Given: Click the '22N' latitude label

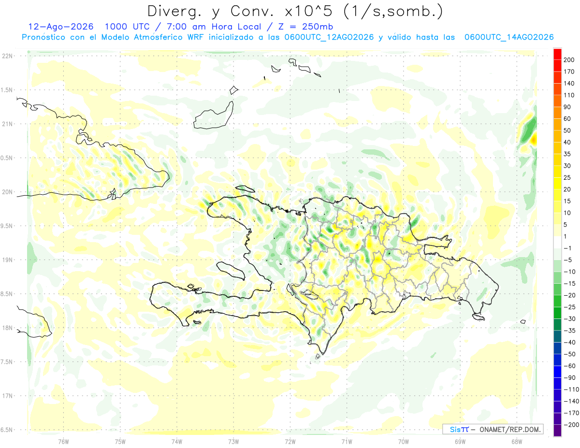Looking at the screenshot, I should 7,56.
